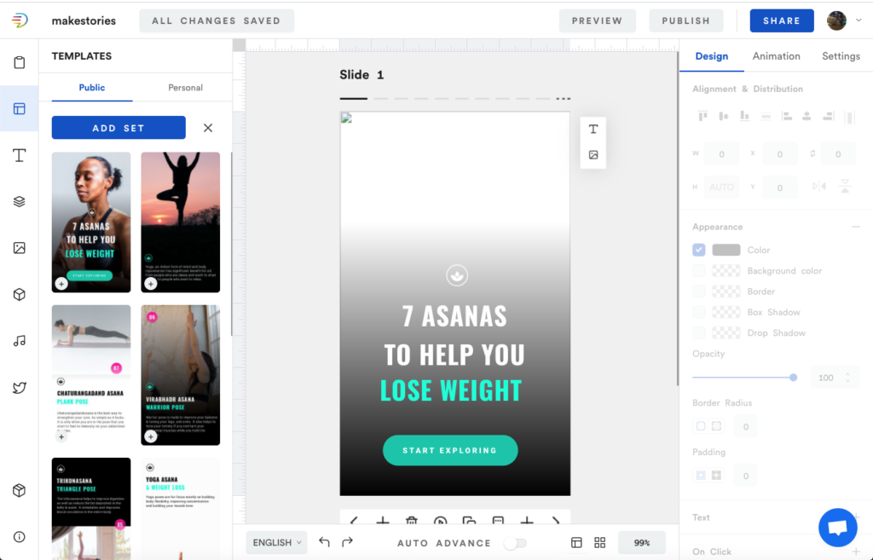Select individual sides padding option
Screen dimensions: 873x560
[x=716, y=476]
